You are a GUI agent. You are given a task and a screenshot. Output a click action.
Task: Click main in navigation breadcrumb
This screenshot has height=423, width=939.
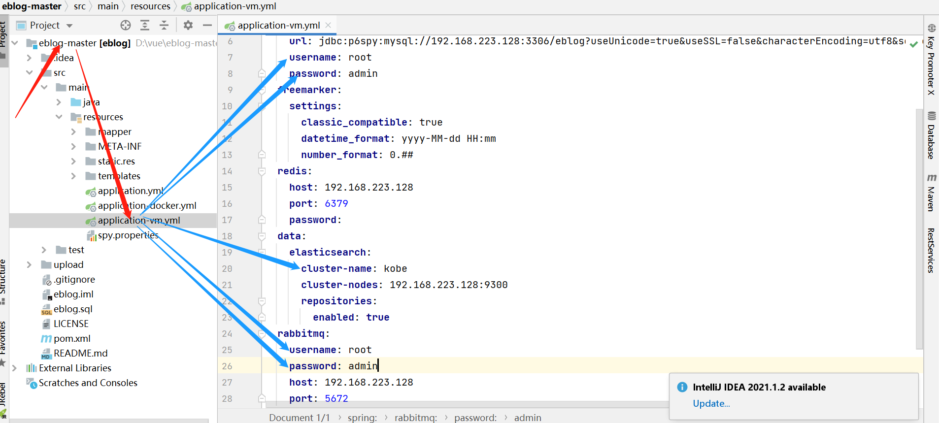pyautogui.click(x=108, y=6)
